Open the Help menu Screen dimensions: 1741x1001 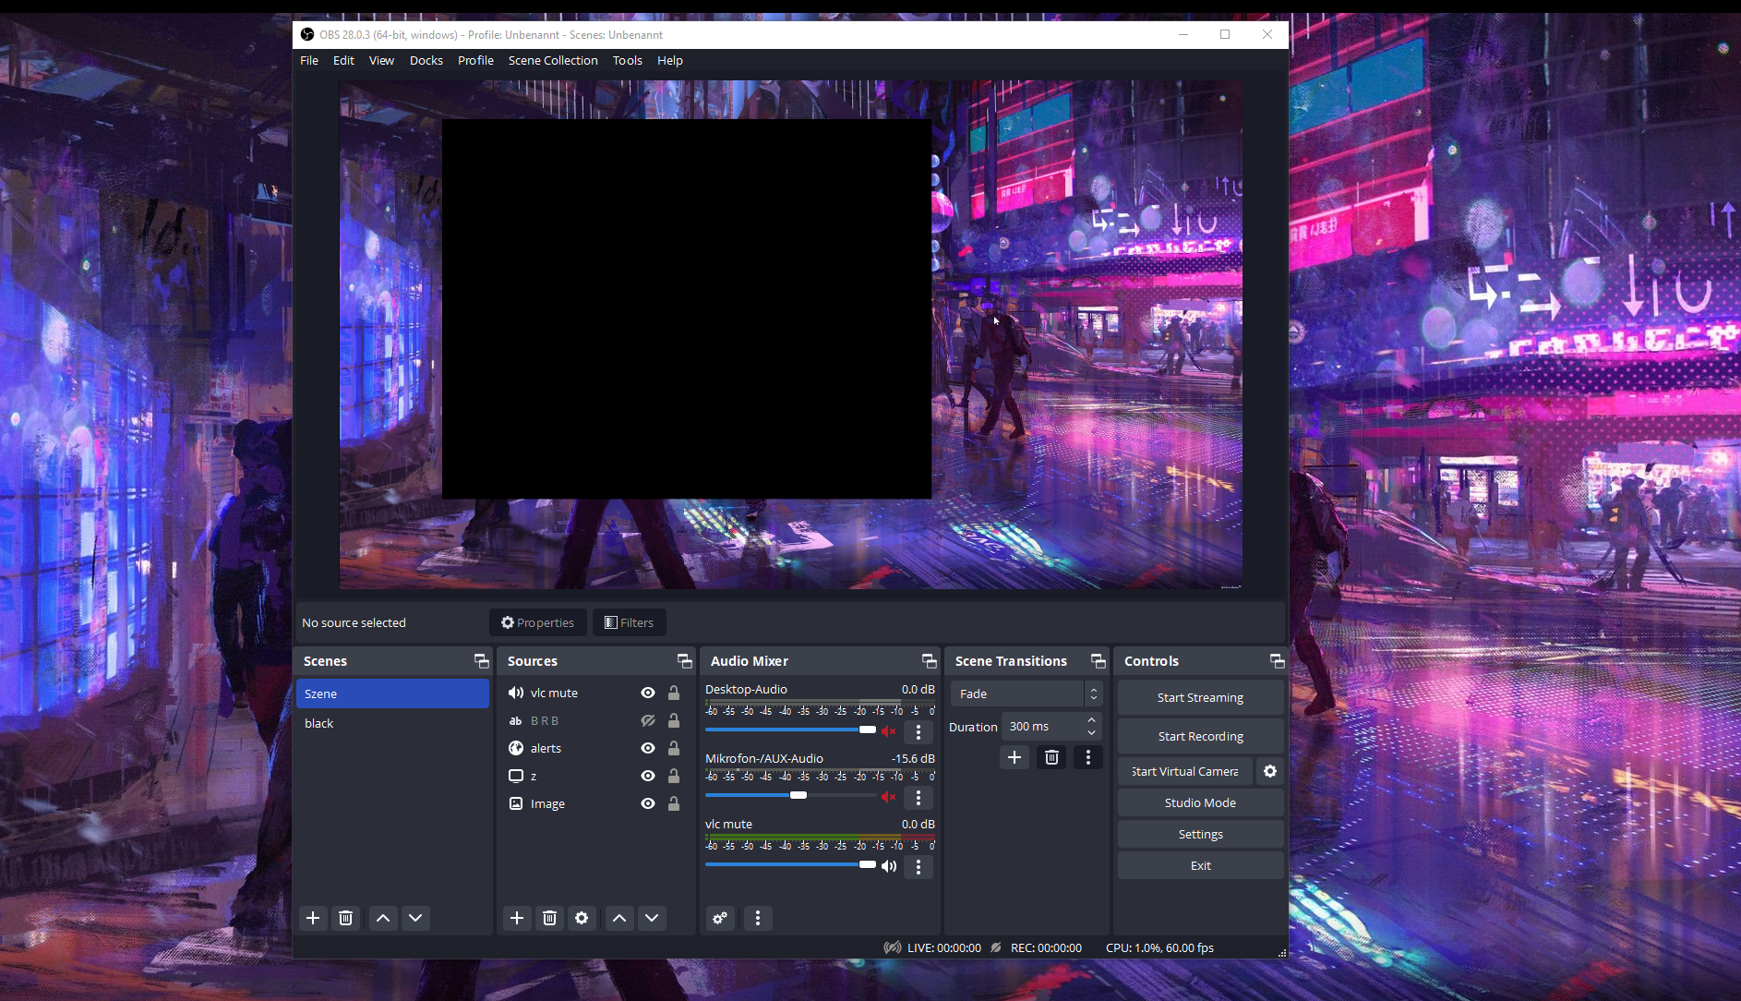click(670, 60)
